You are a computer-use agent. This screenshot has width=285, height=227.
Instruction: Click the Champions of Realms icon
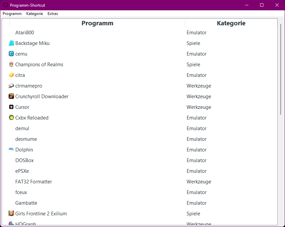pos(11,65)
